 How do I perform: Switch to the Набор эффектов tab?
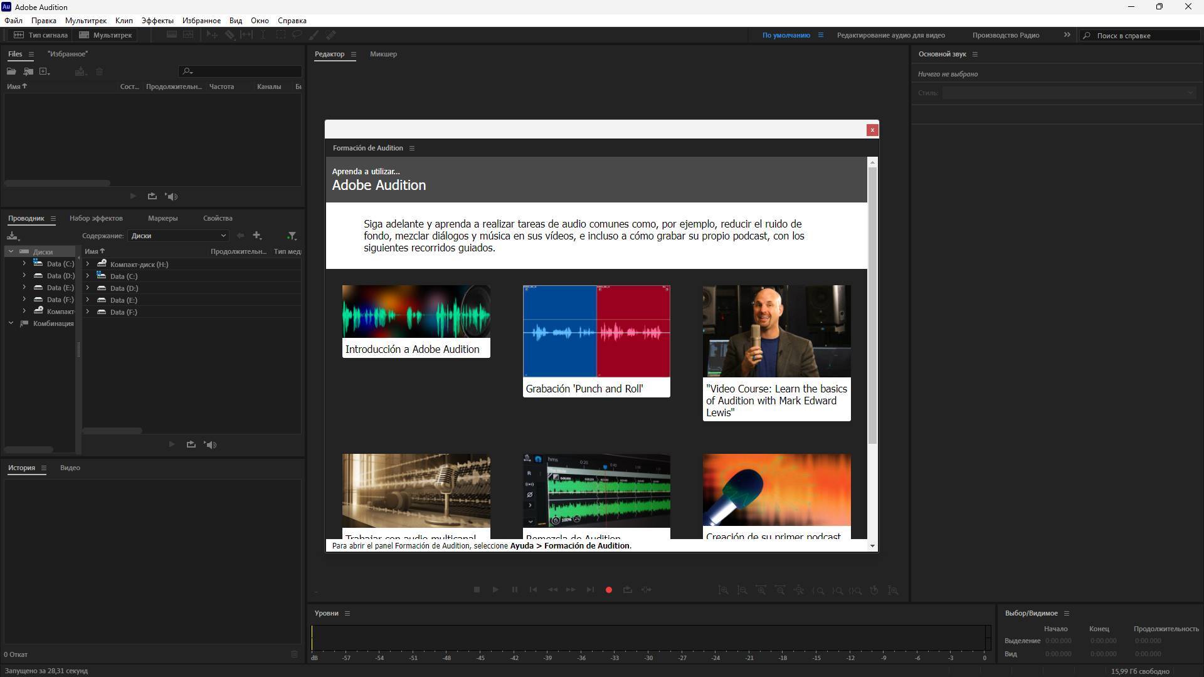[x=96, y=218]
